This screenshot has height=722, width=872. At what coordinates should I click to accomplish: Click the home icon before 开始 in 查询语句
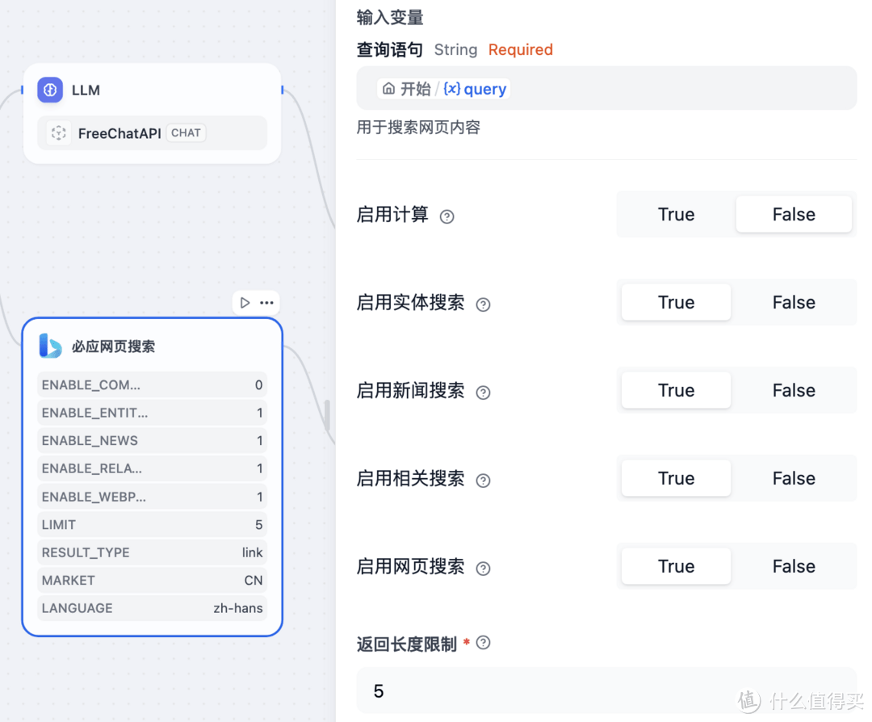click(387, 89)
